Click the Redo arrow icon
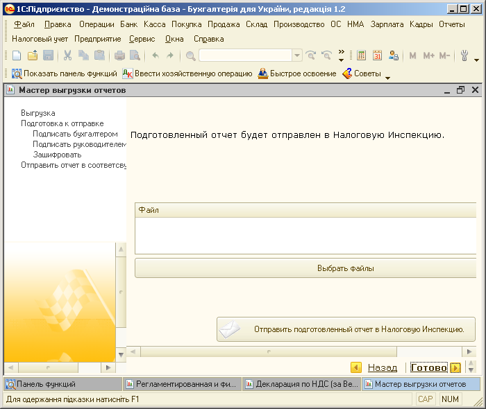This screenshot has height=409, width=486. 170,55
